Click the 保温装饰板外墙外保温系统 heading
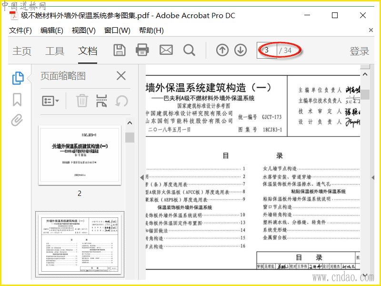 185,207
